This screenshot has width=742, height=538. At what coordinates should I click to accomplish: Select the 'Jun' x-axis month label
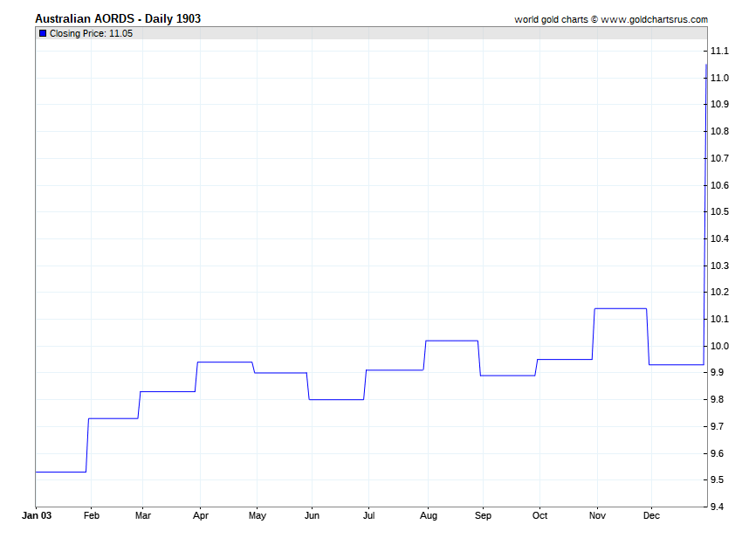coord(312,516)
